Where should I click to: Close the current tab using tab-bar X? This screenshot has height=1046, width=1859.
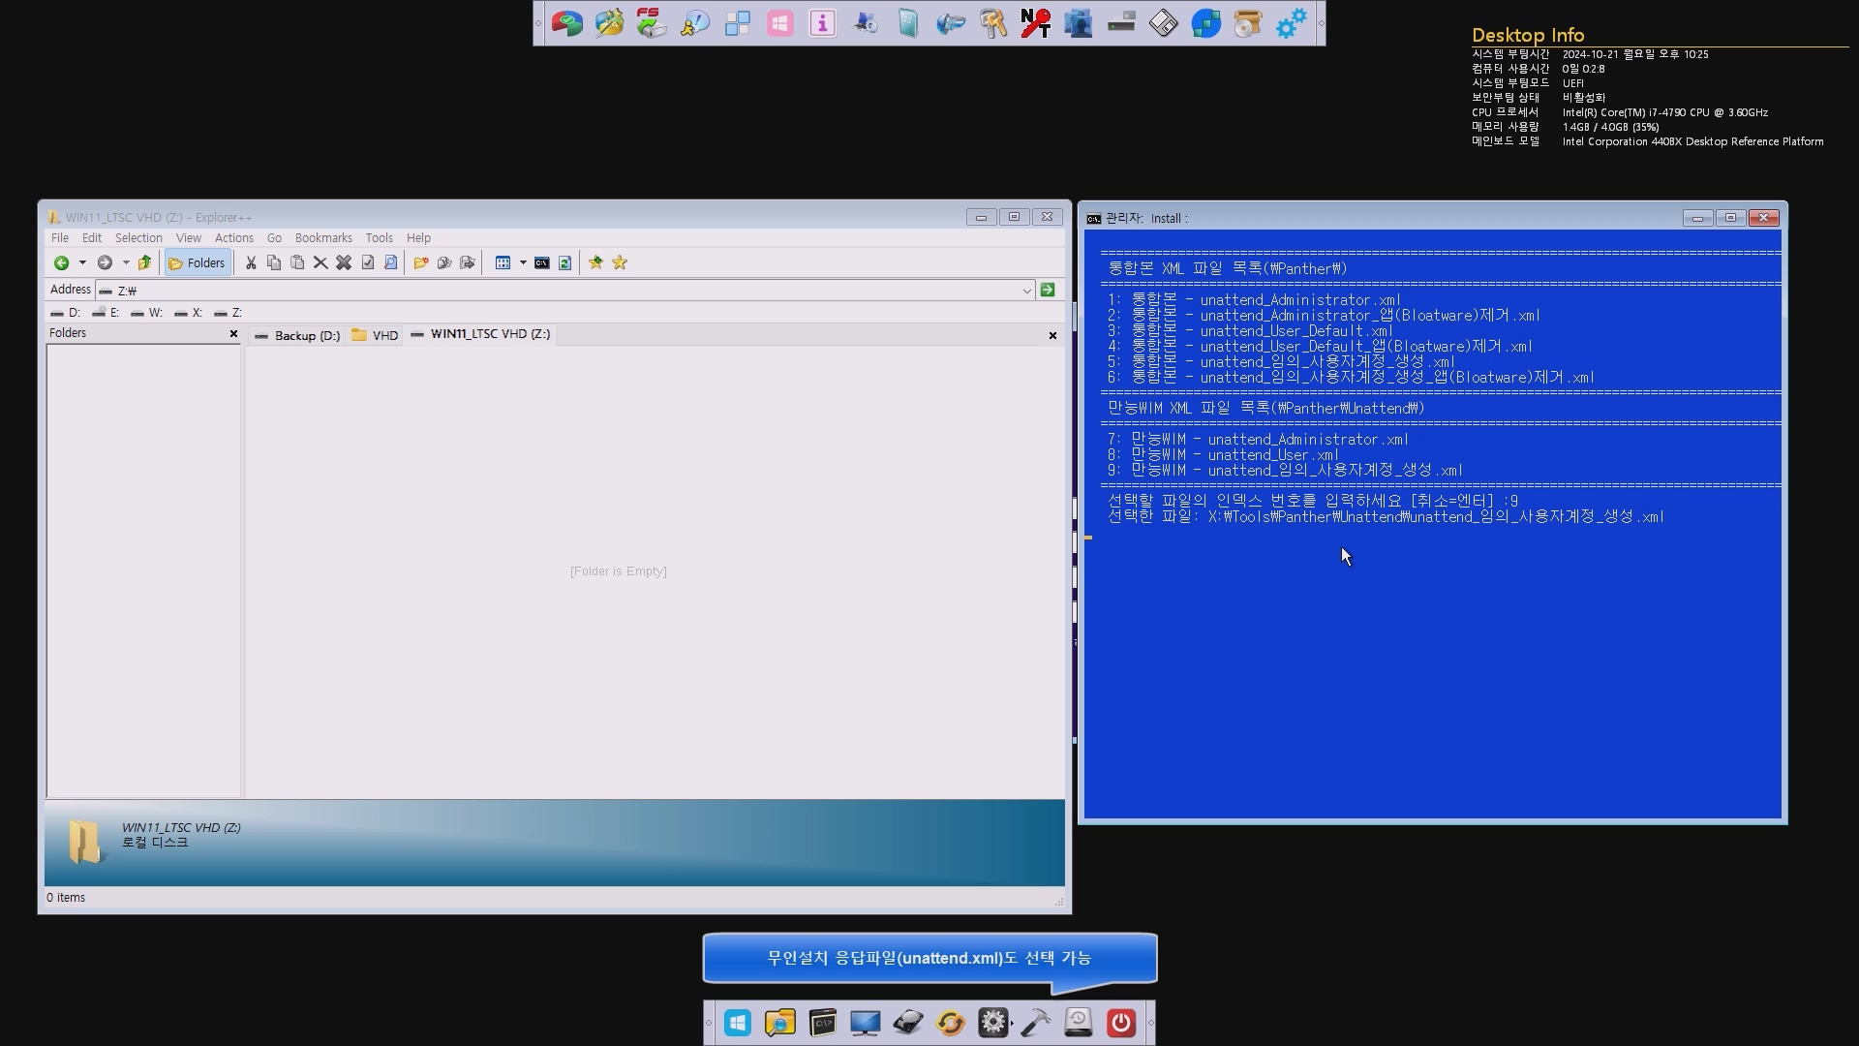(1052, 335)
